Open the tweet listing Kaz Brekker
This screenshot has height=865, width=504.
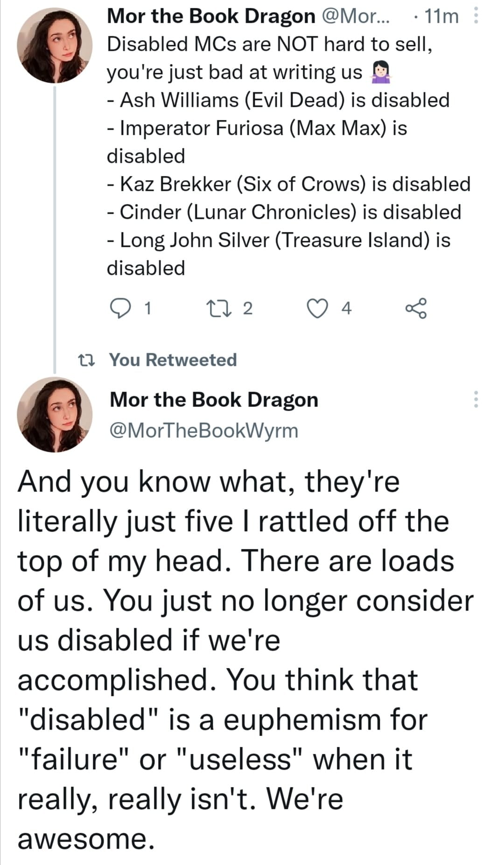tap(288, 184)
